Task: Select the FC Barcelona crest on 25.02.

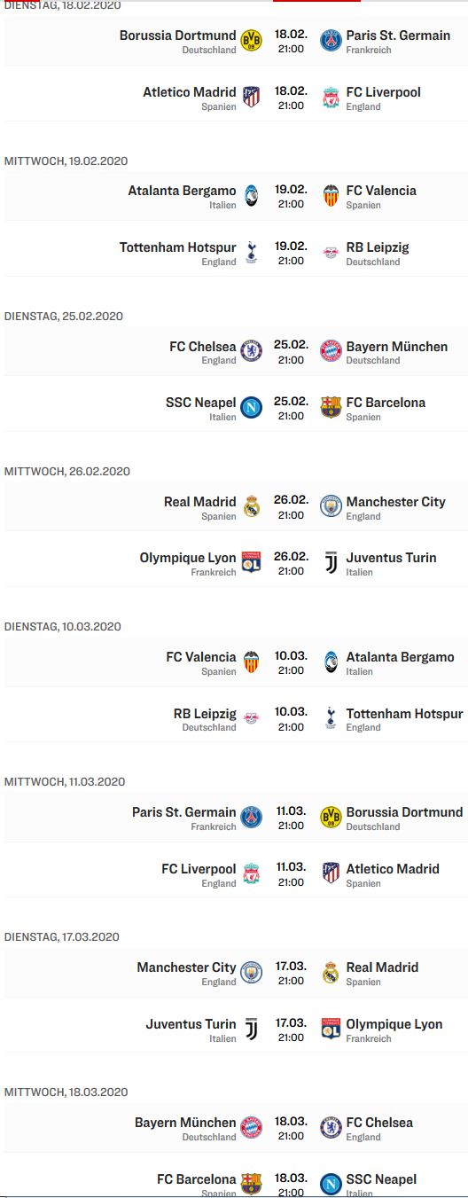Action: coord(331,407)
